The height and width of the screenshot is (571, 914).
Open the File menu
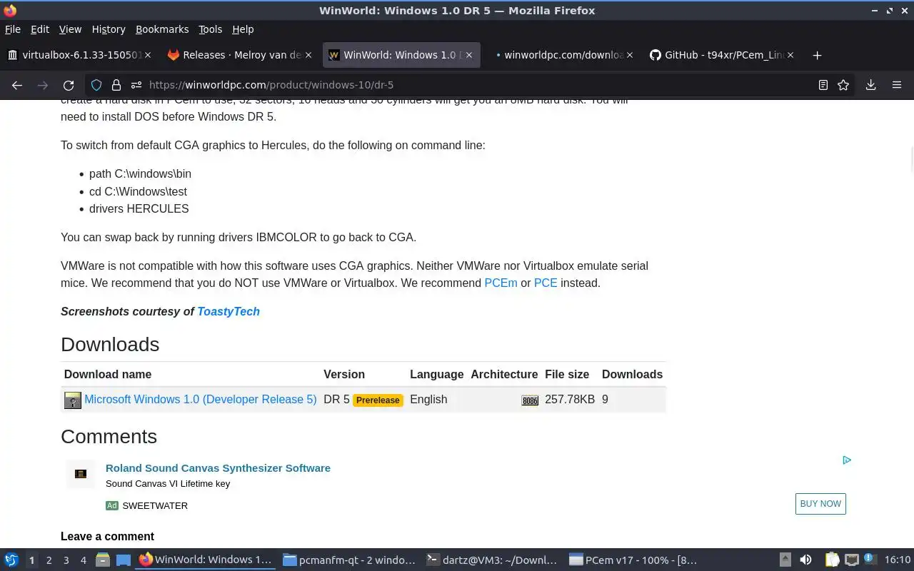pos(13,29)
